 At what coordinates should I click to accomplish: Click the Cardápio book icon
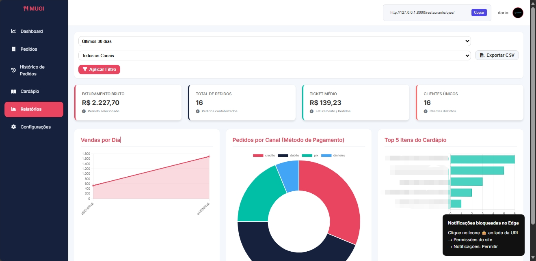click(x=13, y=92)
